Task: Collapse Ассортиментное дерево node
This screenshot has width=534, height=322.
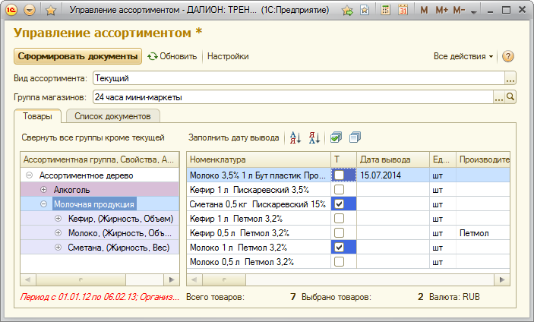Action: tap(30, 175)
